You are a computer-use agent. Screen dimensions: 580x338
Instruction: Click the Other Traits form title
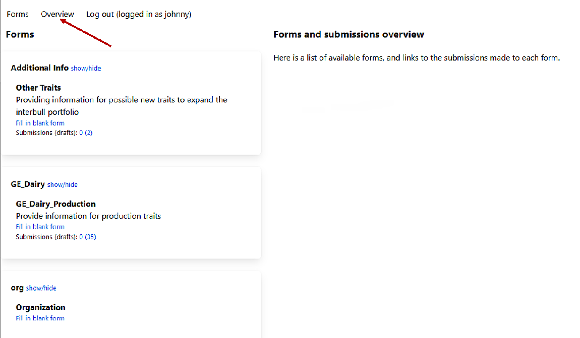(x=38, y=88)
